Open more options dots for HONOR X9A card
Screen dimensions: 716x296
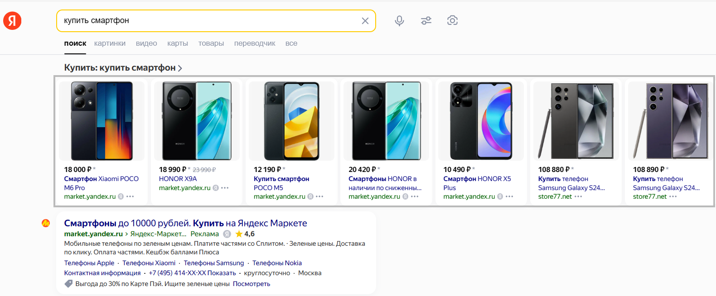[225, 188]
